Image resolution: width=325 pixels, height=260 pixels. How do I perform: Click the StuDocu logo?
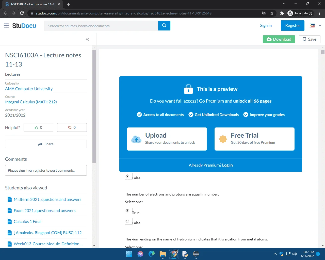coord(24,26)
